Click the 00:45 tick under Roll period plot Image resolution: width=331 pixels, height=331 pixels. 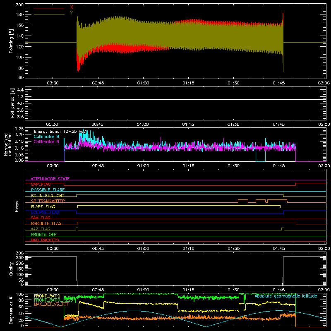pyautogui.click(x=97, y=125)
